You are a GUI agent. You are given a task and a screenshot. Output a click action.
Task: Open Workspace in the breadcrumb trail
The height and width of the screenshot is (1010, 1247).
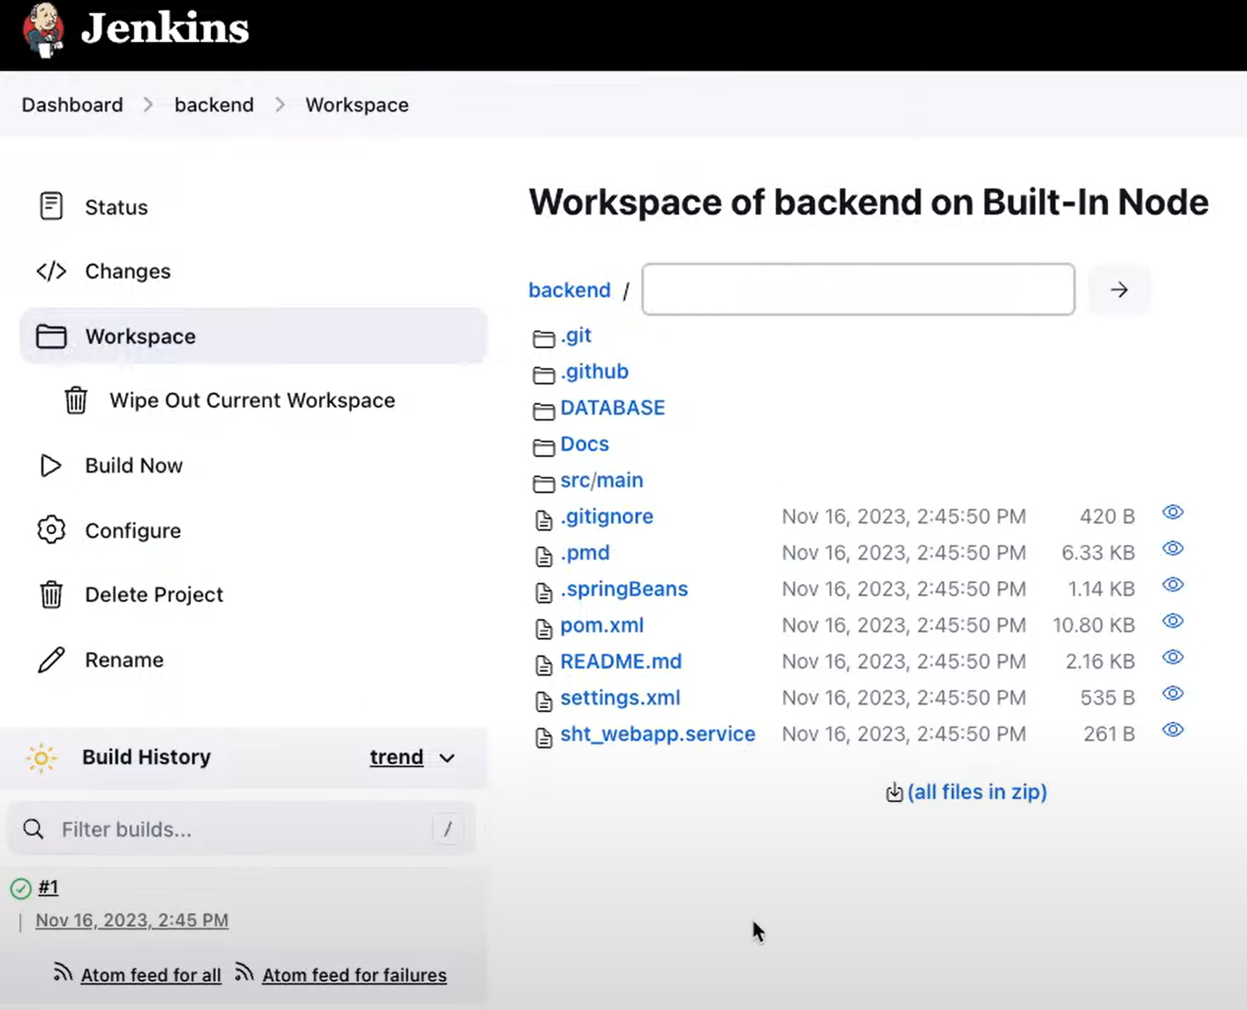pos(357,104)
